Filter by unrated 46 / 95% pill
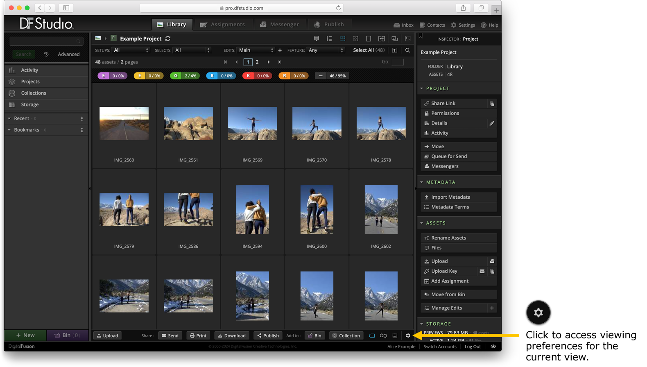This screenshot has width=647, height=367. point(332,76)
